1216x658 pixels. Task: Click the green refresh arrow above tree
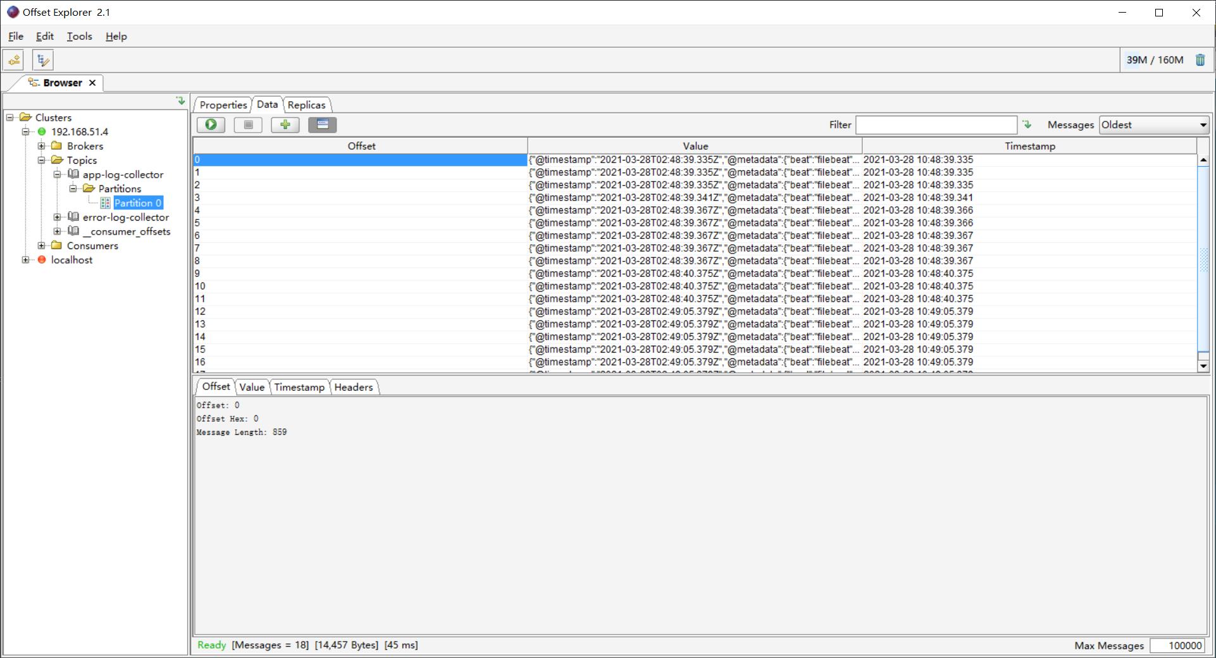pos(180,101)
